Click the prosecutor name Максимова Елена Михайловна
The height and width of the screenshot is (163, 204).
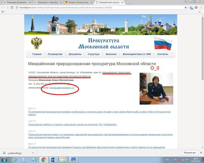point(56,80)
